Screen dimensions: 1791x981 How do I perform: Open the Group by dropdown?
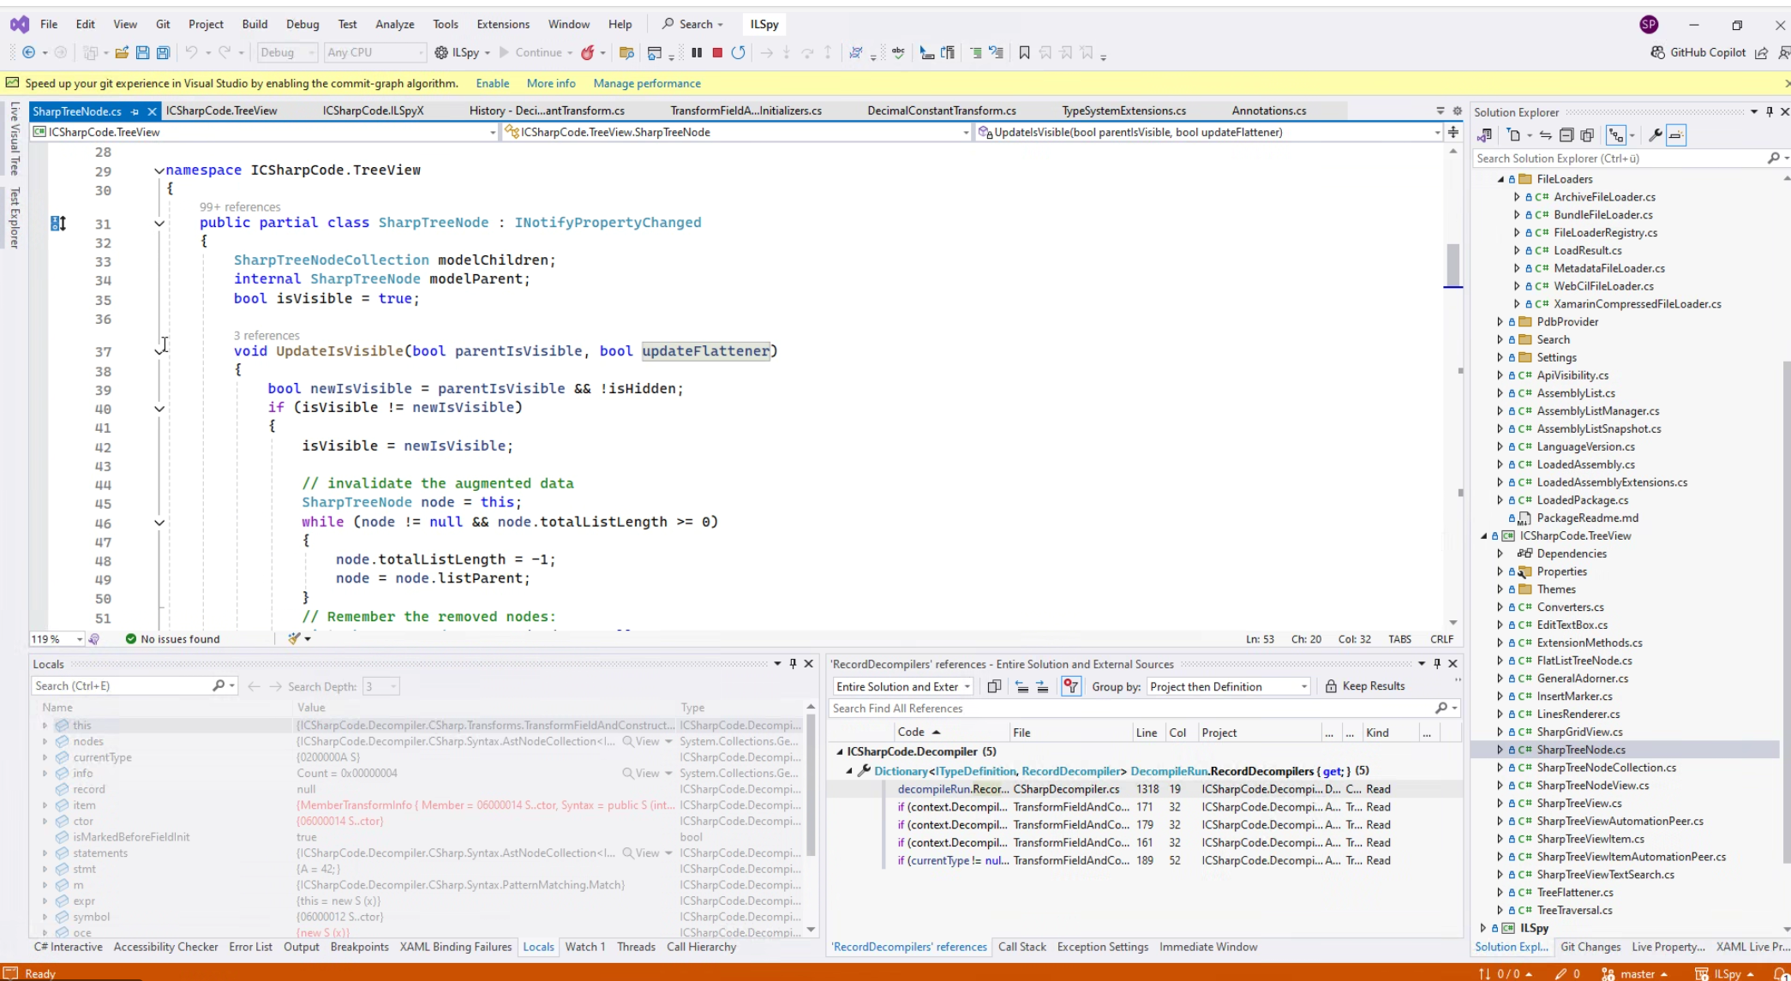[x=1227, y=686]
